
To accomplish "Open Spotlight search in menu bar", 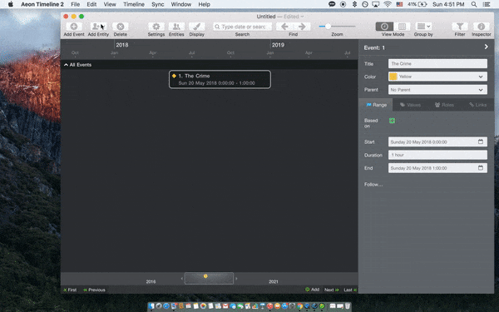I will pyautogui.click(x=474, y=4).
